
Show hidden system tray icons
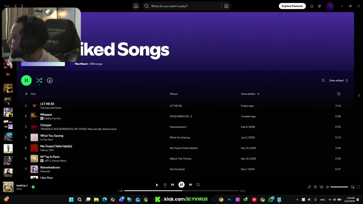click(x=297, y=200)
